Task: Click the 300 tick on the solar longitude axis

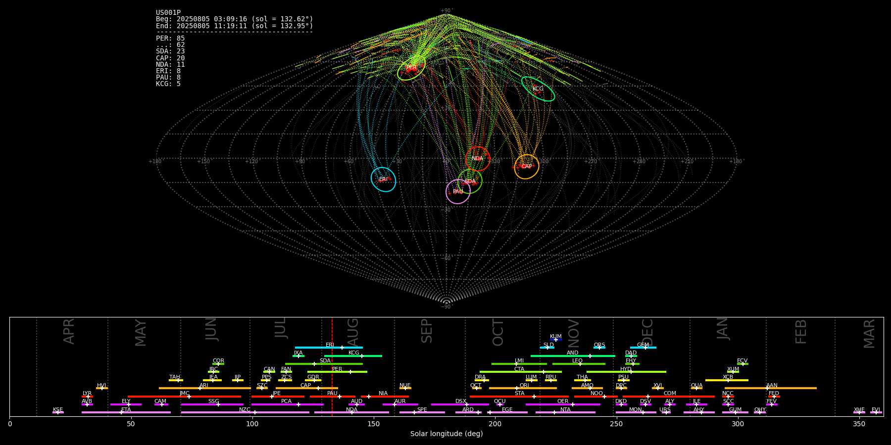Action: click(738, 424)
